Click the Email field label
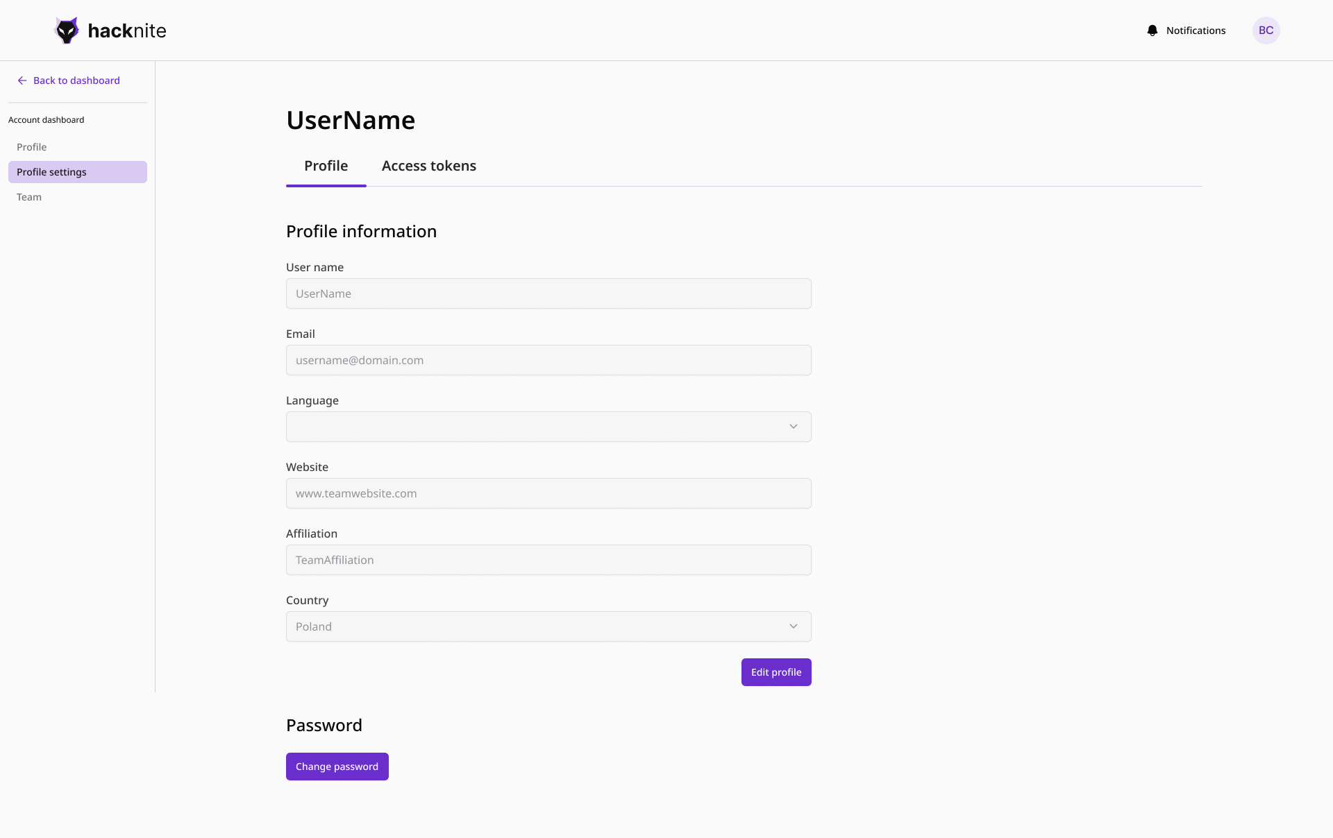 tap(301, 334)
